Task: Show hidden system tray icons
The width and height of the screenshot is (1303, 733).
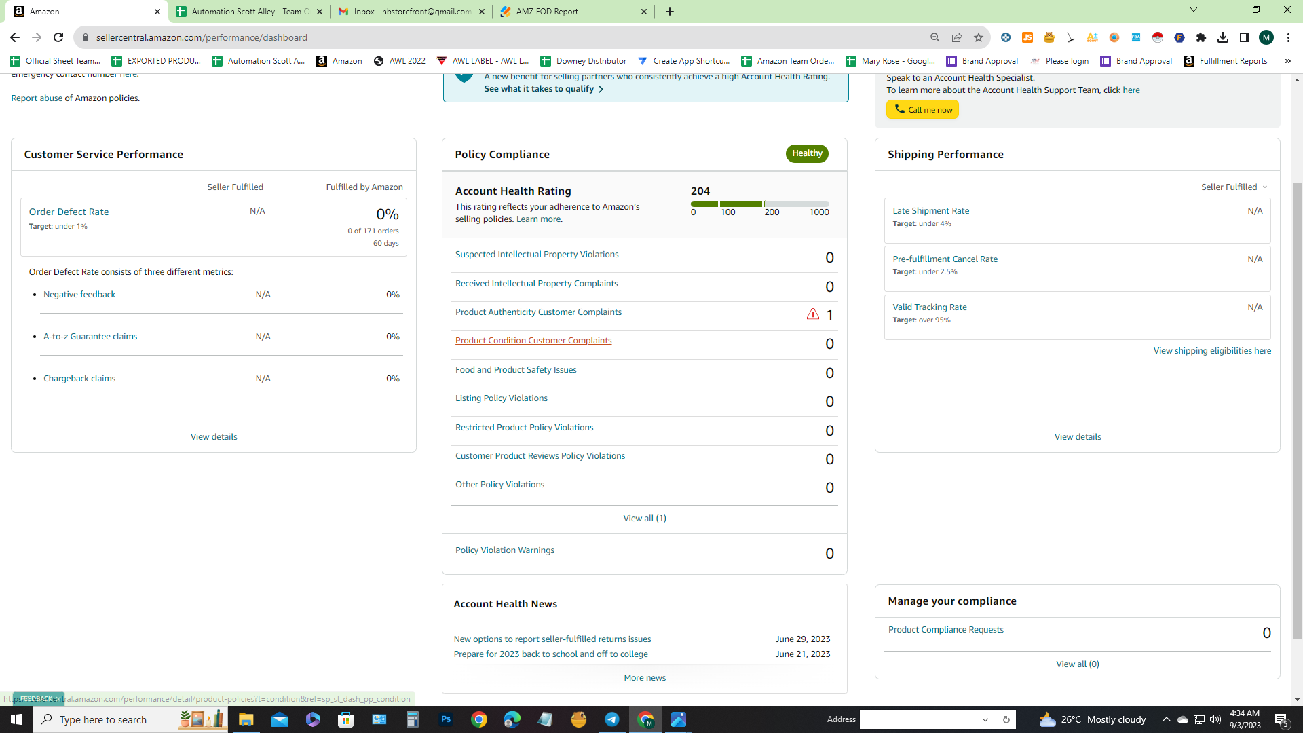Action: (x=1166, y=719)
